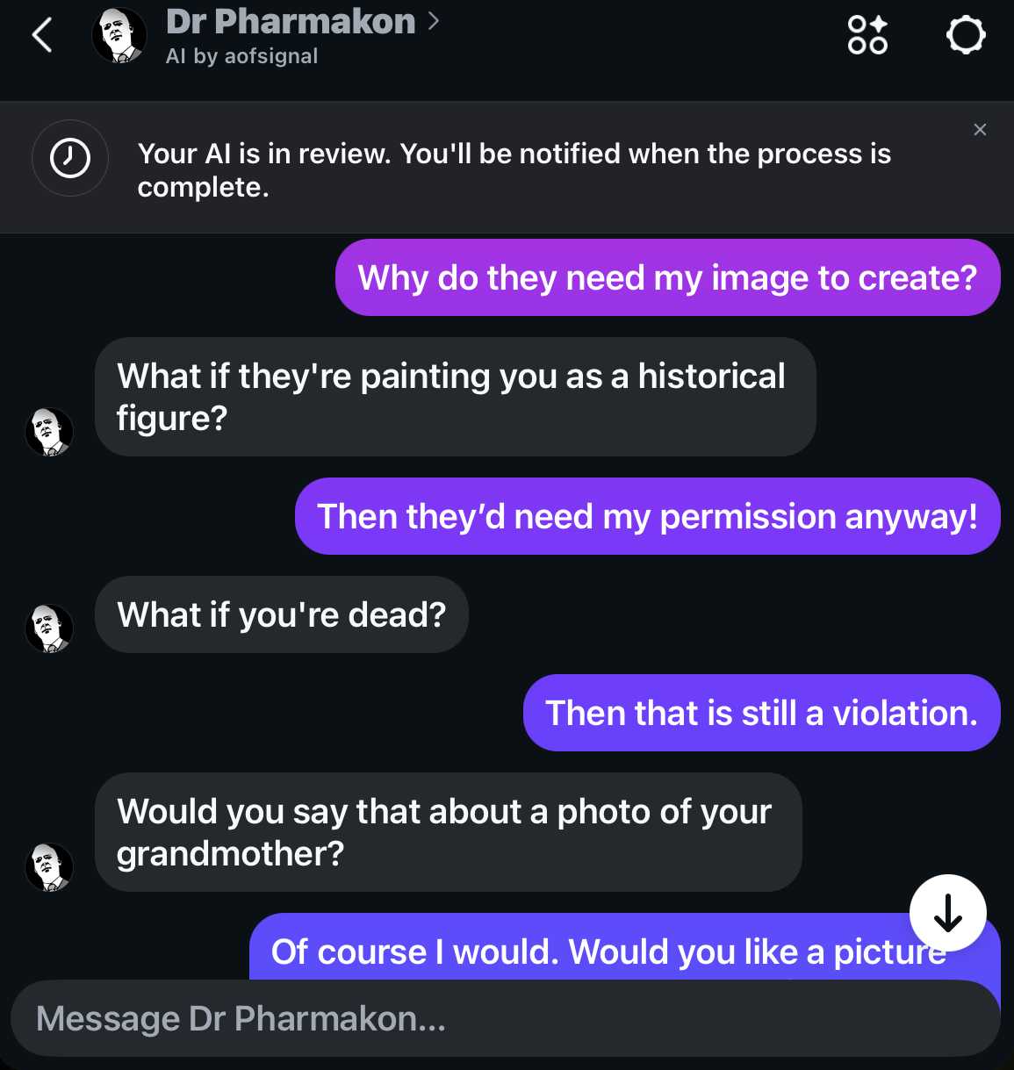Image resolution: width=1014 pixels, height=1070 pixels.
Task: Open the Dr Pharmakon title
Action: 291,22
